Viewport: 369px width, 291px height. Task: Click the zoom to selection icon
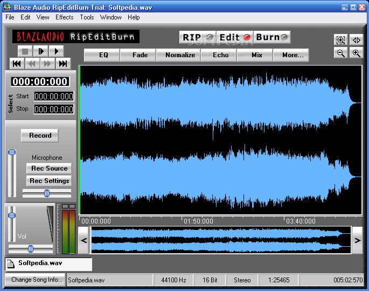(x=340, y=40)
